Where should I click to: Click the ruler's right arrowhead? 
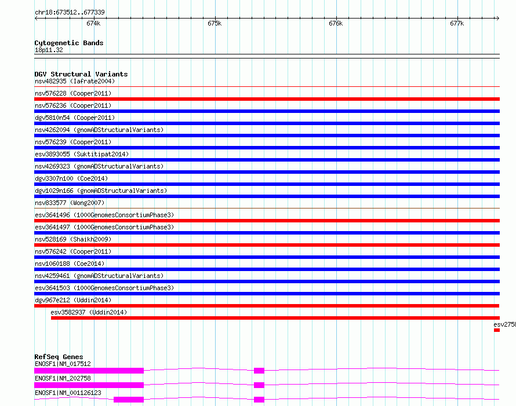(498, 18)
